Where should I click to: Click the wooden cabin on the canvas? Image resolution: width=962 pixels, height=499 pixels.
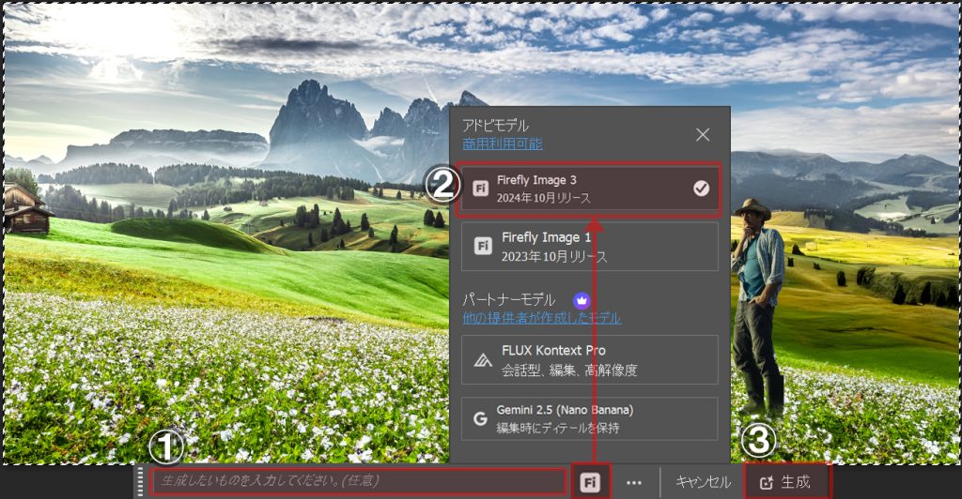[26, 208]
